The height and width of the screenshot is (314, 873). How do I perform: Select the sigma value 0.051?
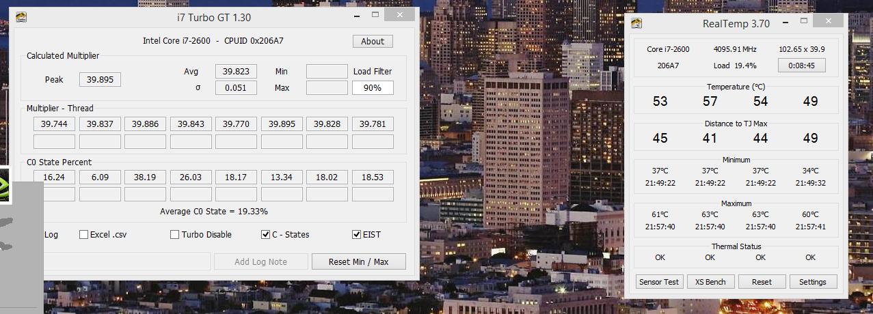coord(236,87)
